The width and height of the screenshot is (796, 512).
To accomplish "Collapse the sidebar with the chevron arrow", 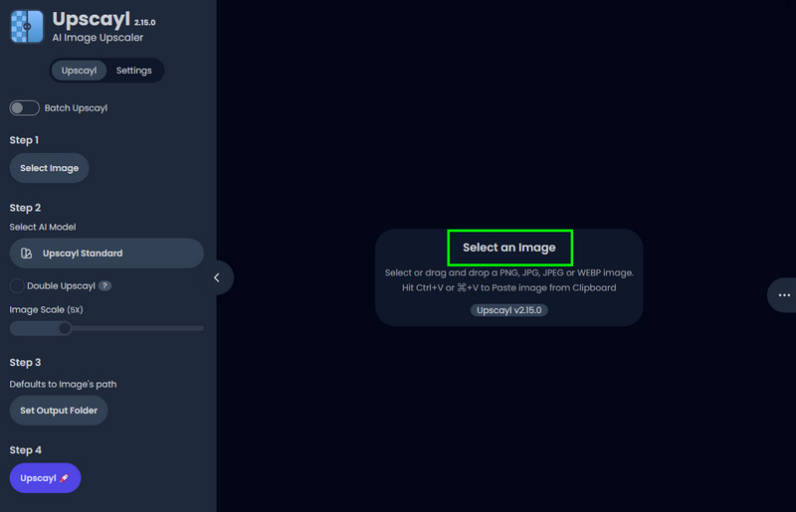I will pos(217,277).
